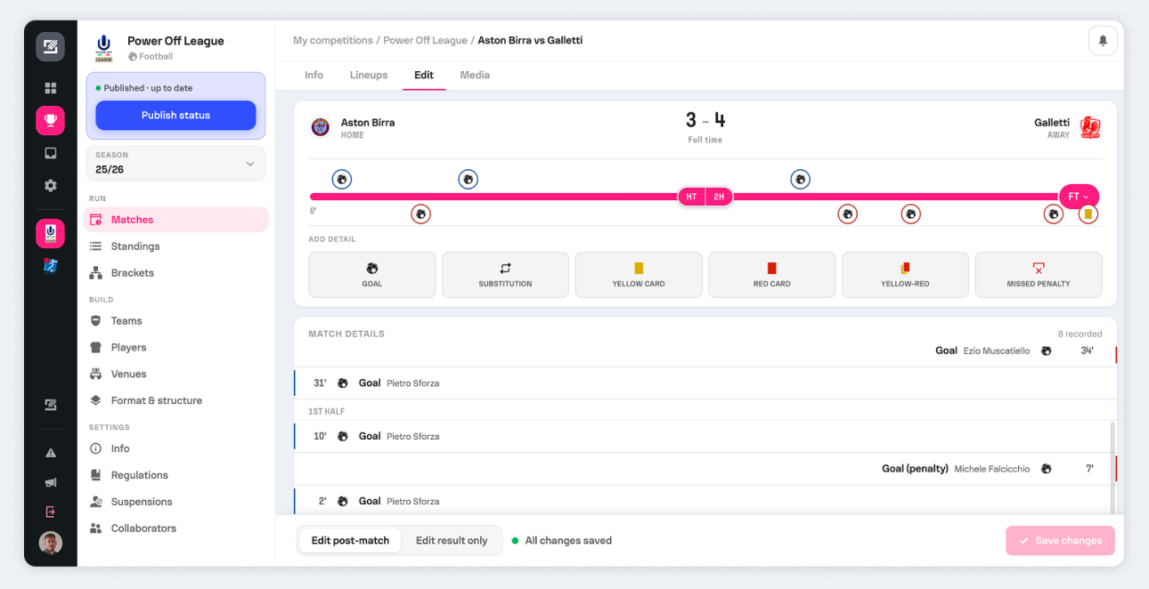Open the user avatar at the rail bottom
Image resolution: width=1149 pixels, height=589 pixels.
(x=51, y=543)
